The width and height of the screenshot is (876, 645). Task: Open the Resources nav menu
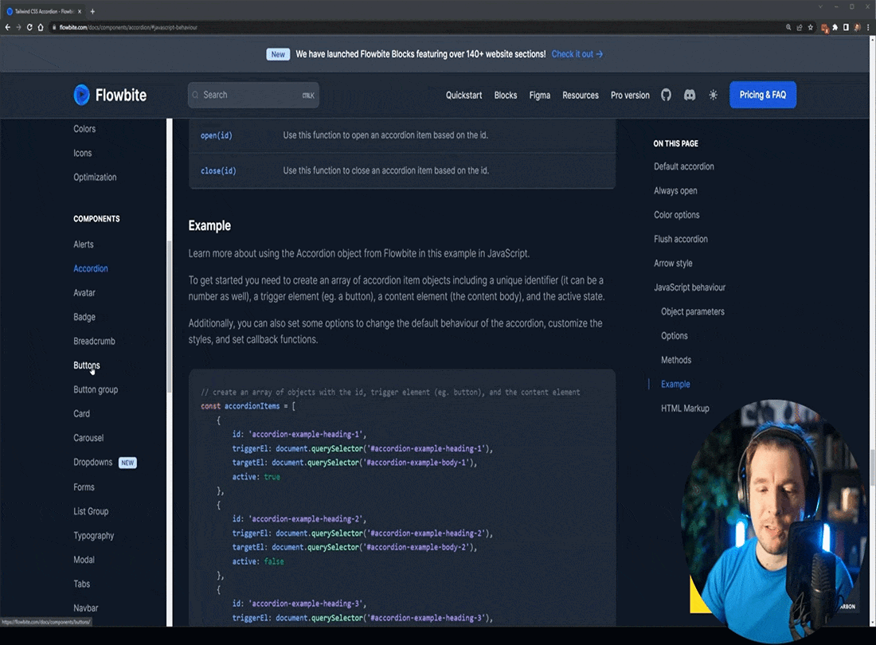(580, 95)
